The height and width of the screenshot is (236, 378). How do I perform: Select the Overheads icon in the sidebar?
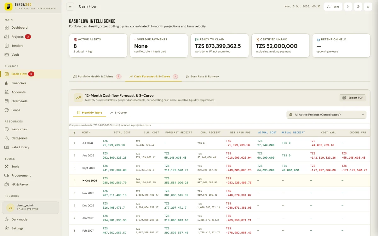7,101
